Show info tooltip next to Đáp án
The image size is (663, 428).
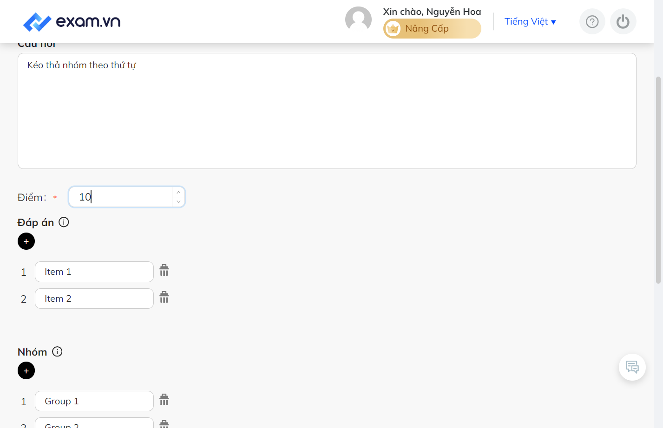coord(64,222)
